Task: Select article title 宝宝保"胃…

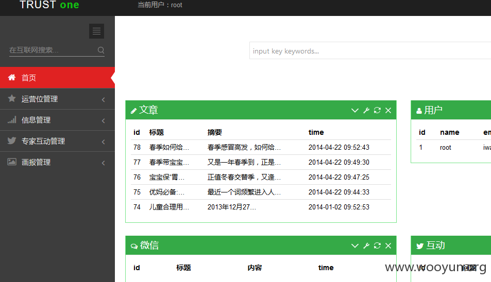Action: pos(166,177)
